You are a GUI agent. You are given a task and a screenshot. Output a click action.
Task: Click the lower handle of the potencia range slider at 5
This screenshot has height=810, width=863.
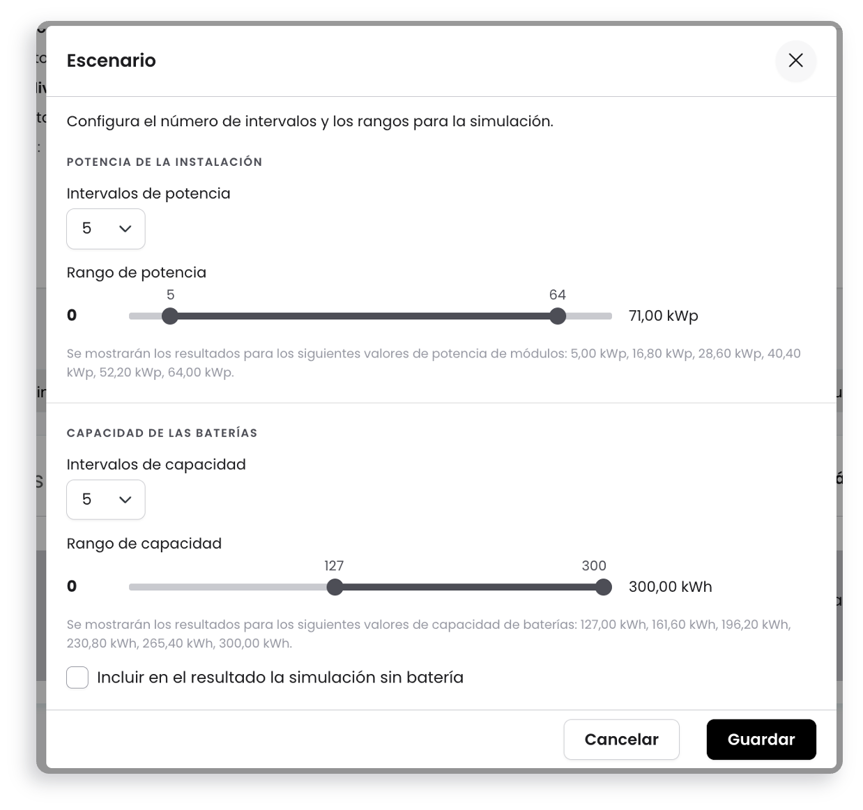point(170,316)
